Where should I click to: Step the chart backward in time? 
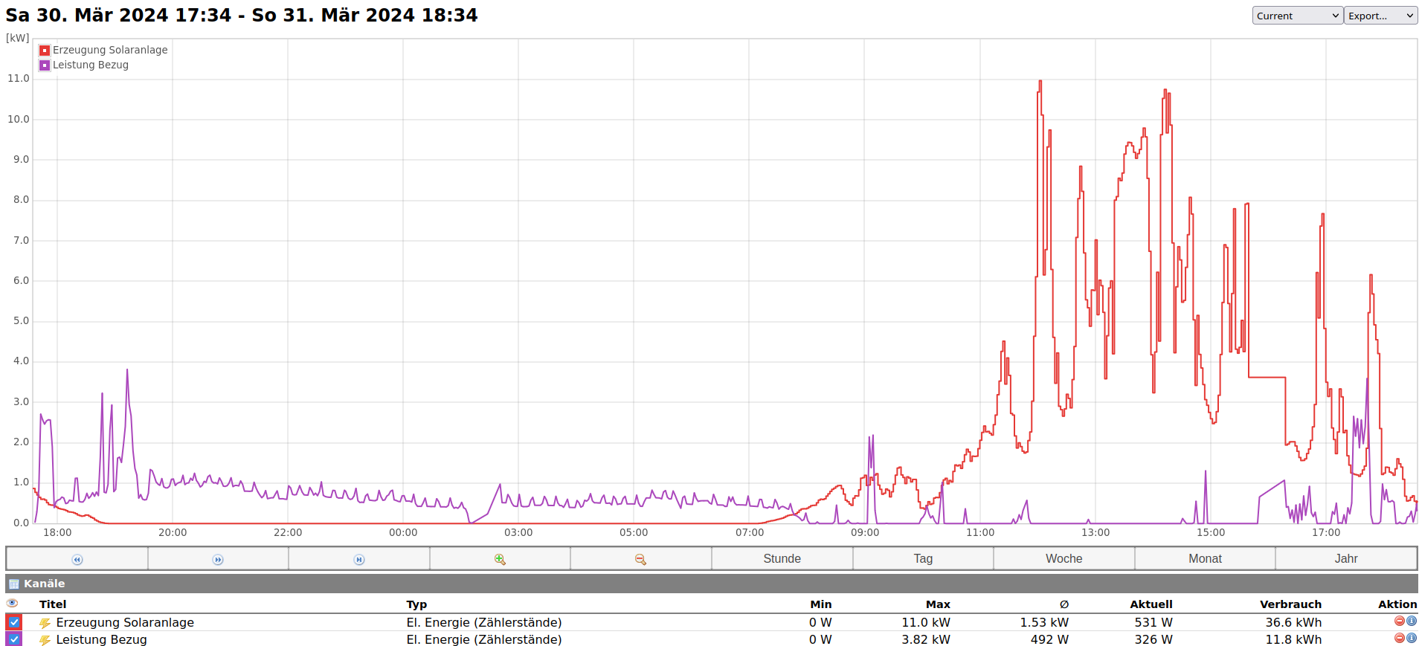(77, 559)
